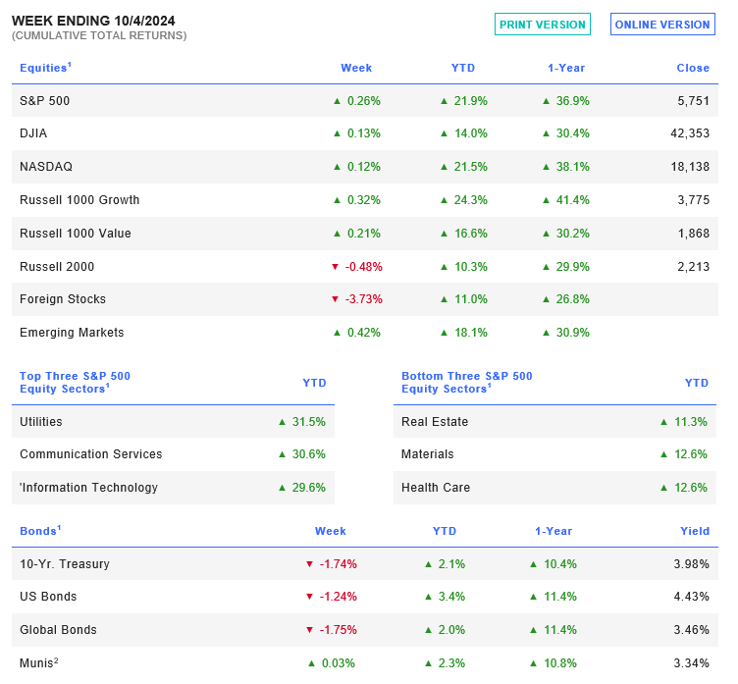Click 10-Yr. Treasury yield 3.98%
Screen dimensions: 738x684
click(x=692, y=564)
